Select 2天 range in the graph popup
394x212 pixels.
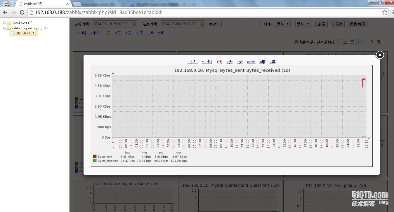click(x=230, y=62)
